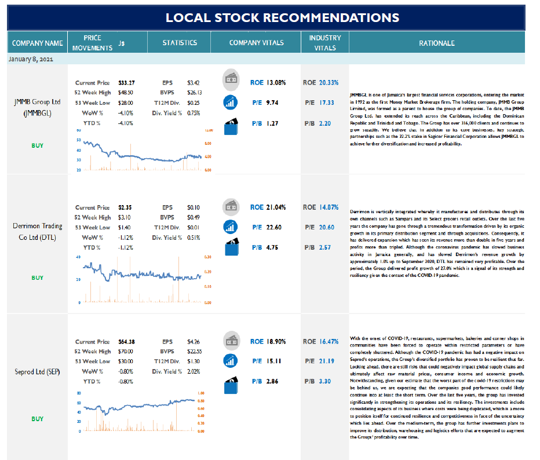Select Seprod Ltd (SEP) company name
The width and height of the screenshot is (540, 460).
coord(37,372)
